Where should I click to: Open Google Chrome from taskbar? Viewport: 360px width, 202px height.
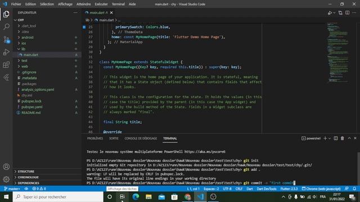[187, 197]
